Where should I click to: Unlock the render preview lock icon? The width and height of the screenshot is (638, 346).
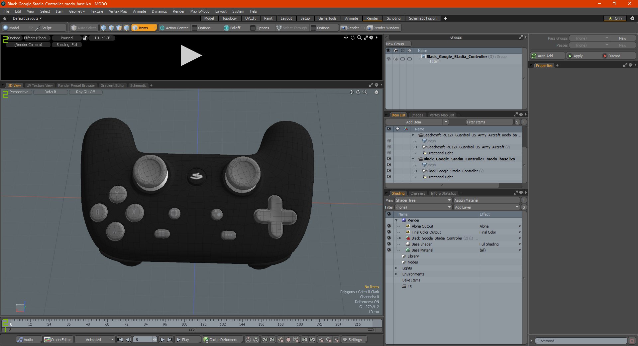click(85, 38)
